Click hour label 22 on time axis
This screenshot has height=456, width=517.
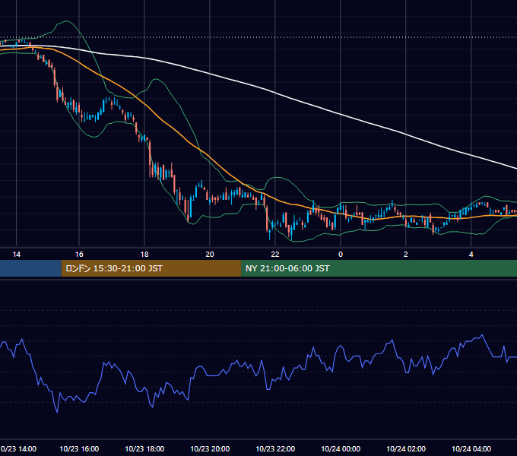click(x=275, y=255)
